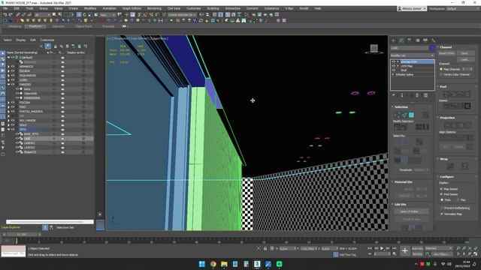Click the first Wrap rollout tool icon
Viewport: 481px width, 270px height.
point(450,166)
